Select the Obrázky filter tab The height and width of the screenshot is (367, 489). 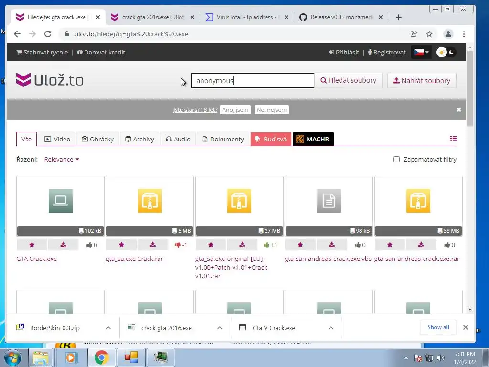97,139
